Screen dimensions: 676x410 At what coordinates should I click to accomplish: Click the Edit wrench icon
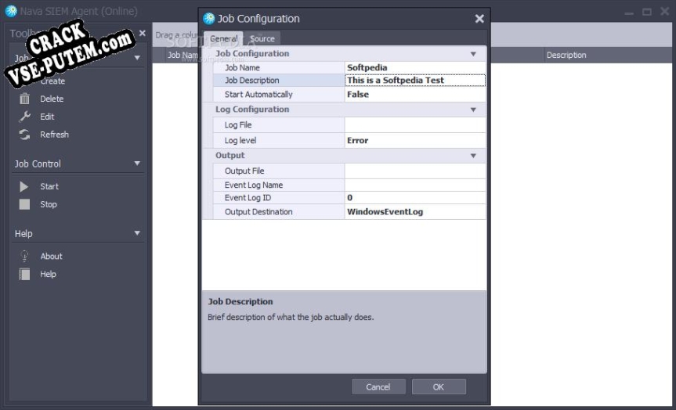click(24, 117)
